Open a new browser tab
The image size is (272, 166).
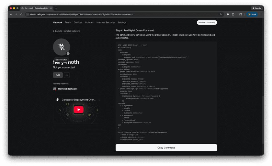click(56, 8)
